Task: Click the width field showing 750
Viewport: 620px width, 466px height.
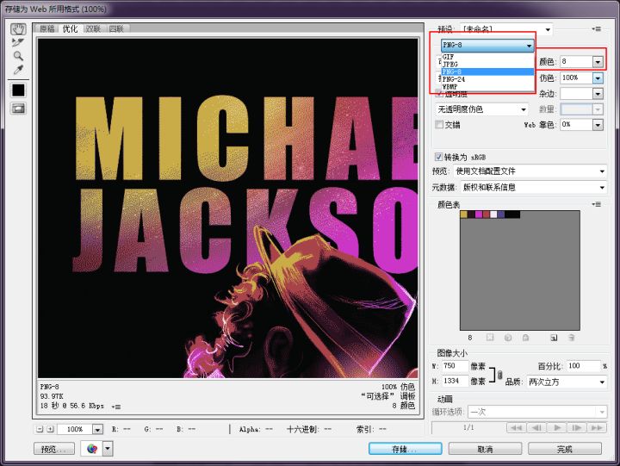Action: coord(455,366)
